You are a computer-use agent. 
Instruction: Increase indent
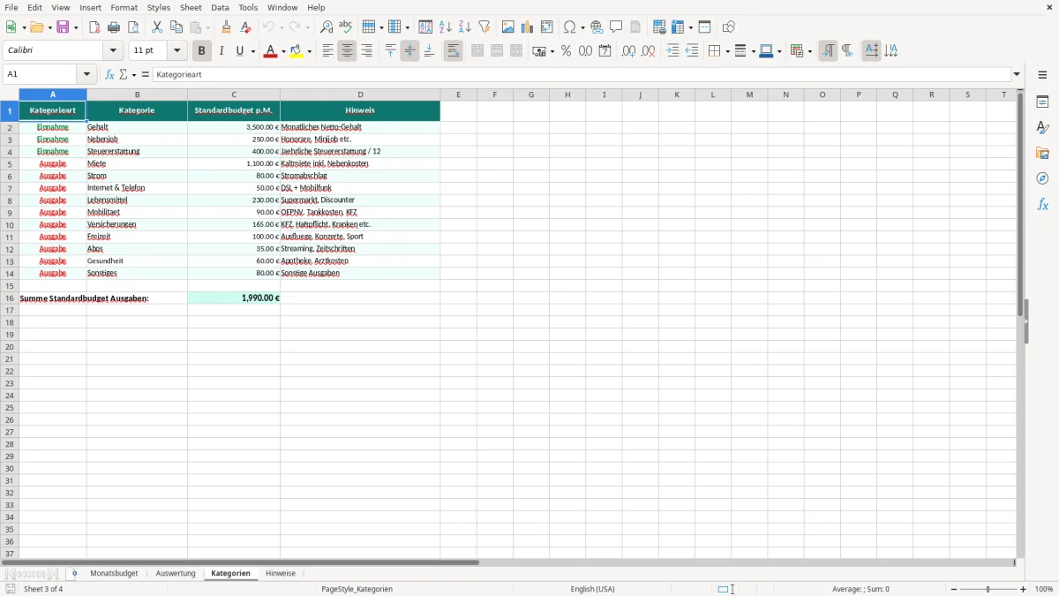coord(672,51)
